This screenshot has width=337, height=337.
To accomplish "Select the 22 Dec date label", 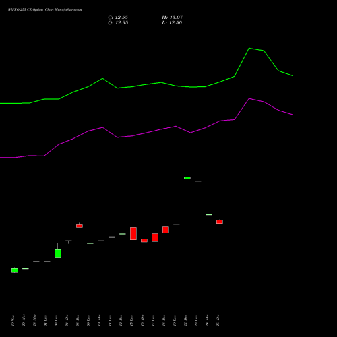I will (185, 321).
